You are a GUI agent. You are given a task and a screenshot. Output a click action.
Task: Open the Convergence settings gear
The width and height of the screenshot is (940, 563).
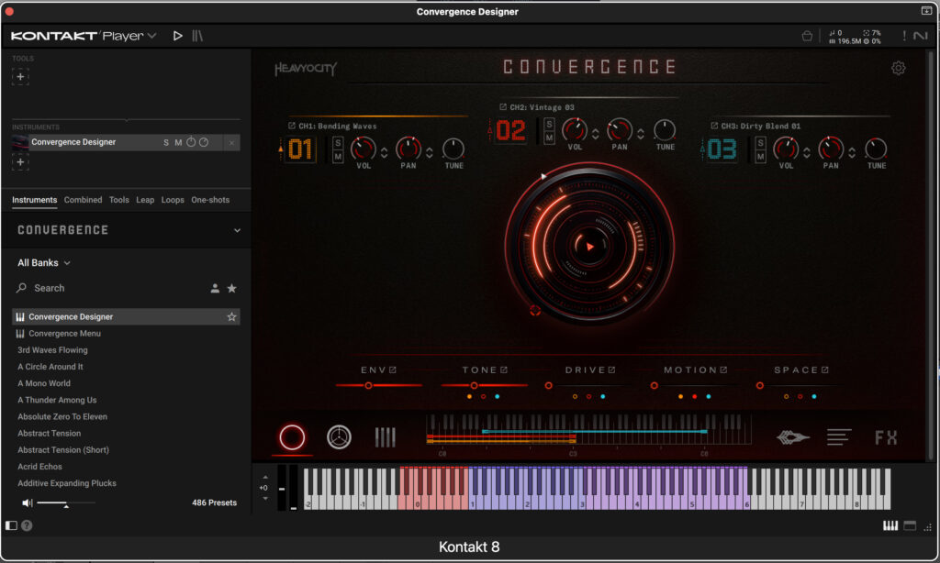(898, 68)
